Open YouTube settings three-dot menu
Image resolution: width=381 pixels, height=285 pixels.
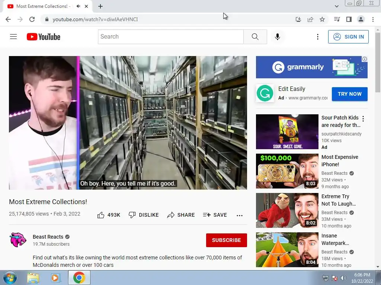318,37
